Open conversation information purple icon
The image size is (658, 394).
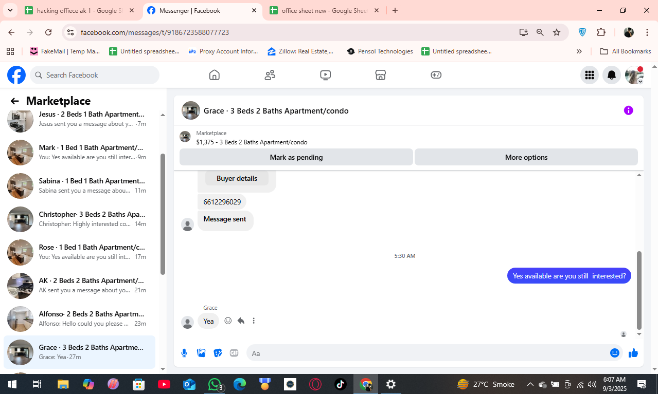click(x=628, y=110)
